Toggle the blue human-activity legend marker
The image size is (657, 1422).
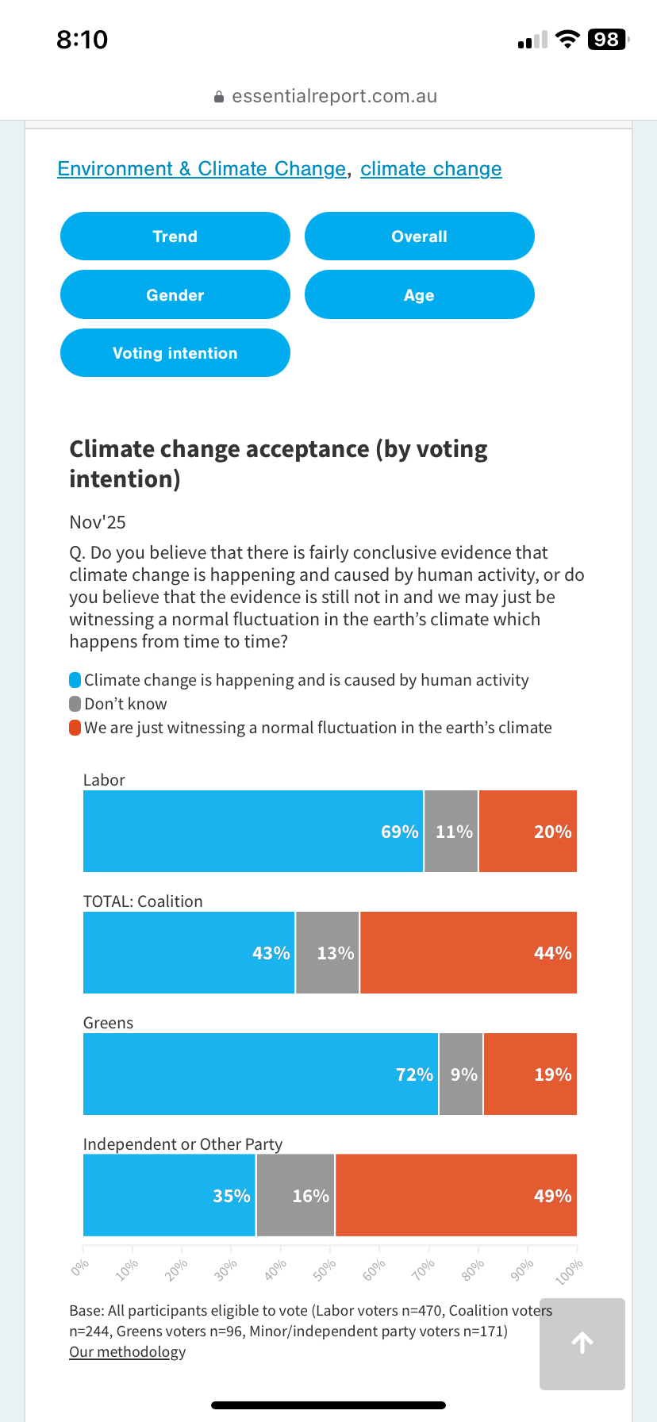pos(75,680)
